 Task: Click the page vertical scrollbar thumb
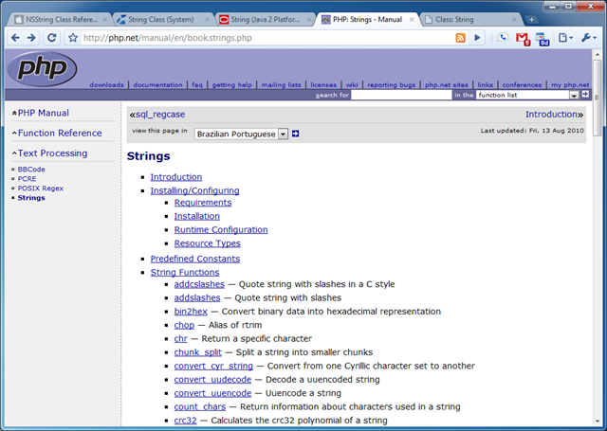point(597,97)
